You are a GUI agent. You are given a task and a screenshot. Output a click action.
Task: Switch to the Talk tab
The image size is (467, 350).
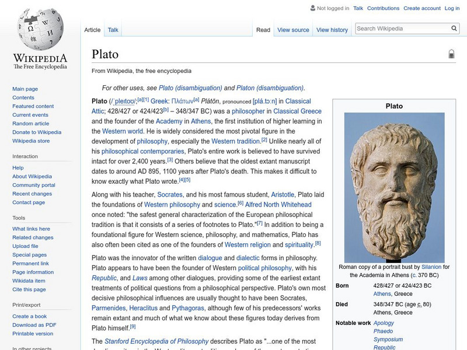(112, 28)
